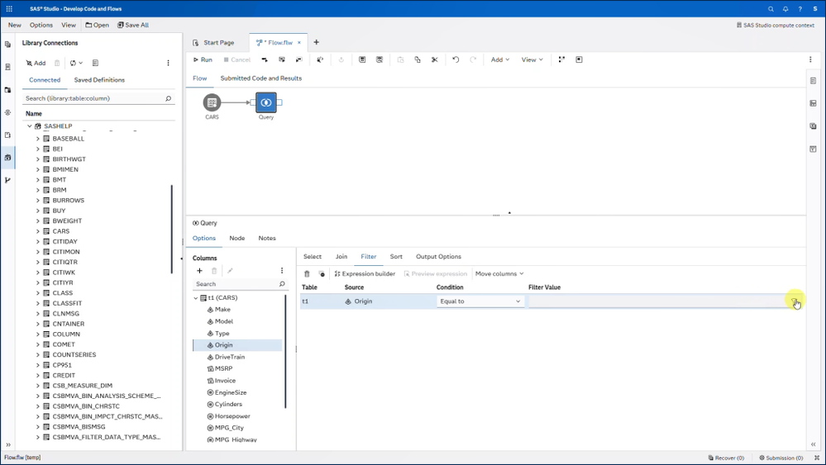Click the Run button in flow toolbar
The height and width of the screenshot is (465, 826).
(203, 59)
